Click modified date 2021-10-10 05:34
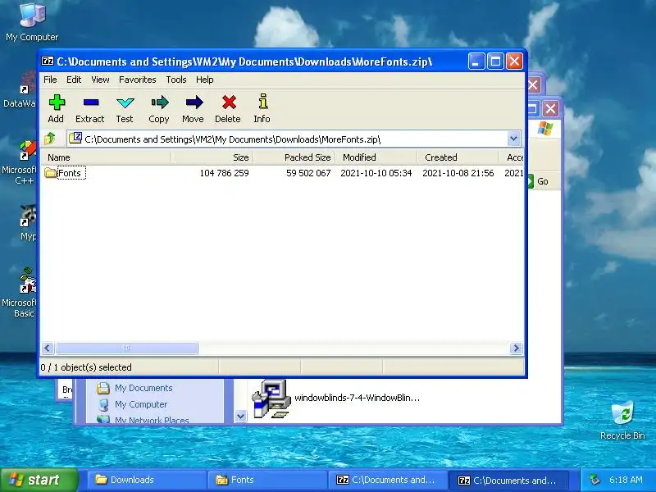656x492 pixels. [x=376, y=173]
